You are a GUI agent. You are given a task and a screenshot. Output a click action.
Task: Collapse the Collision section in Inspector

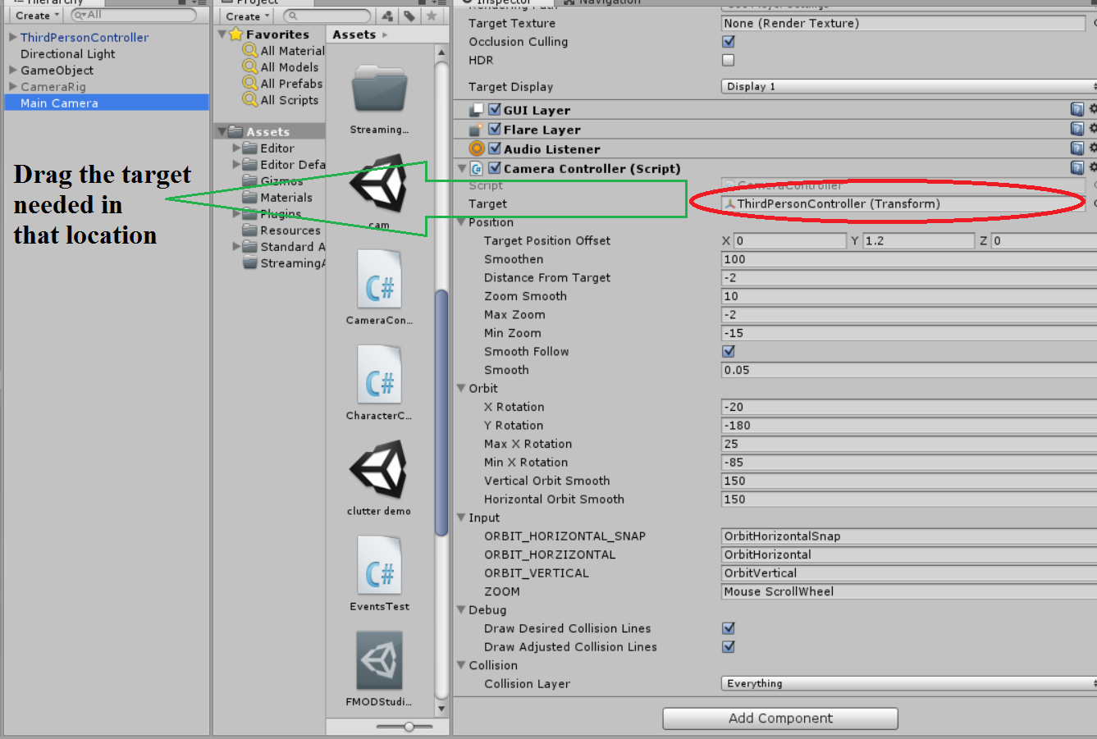[x=461, y=665]
